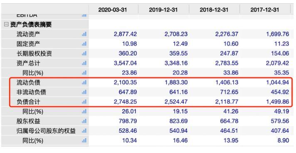This screenshot has height=153, width=296.
Task: Click value 10.60 in 固定资产 row
Action: pos(231,44)
